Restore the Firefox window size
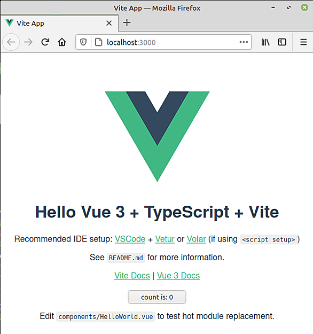Viewport: 313px width, 334px height. point(289,7)
